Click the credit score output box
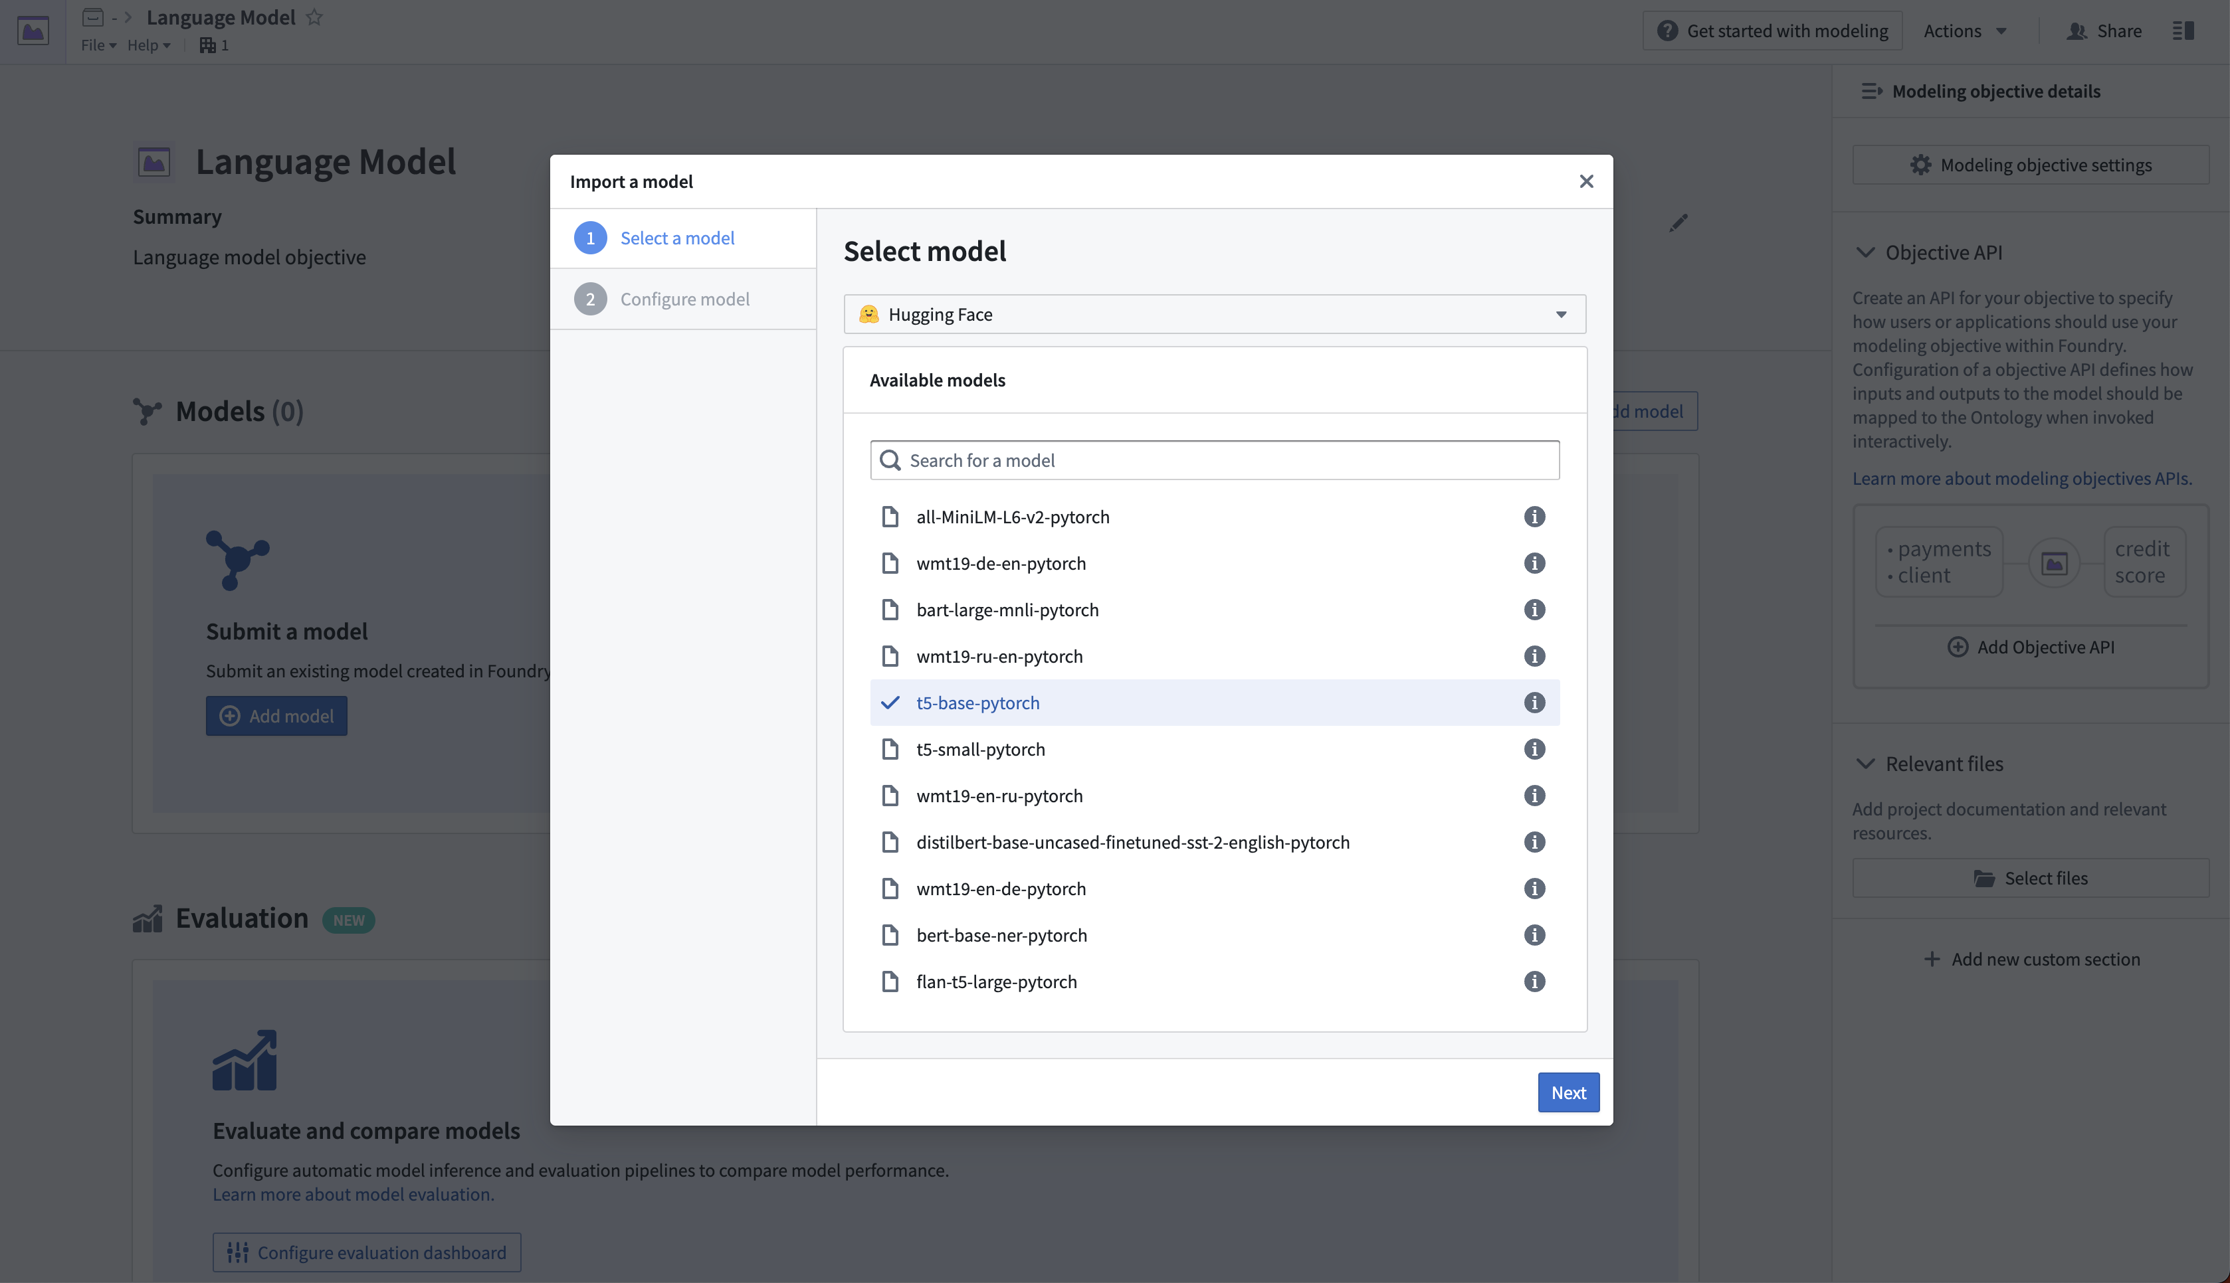The height and width of the screenshot is (1283, 2230). point(2144,562)
